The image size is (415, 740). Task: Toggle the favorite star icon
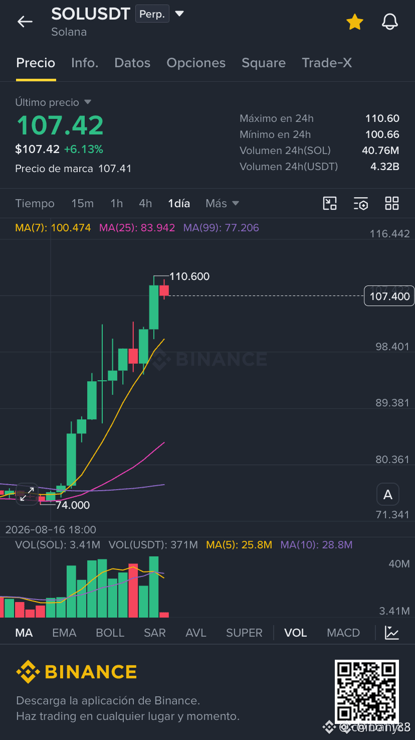354,22
